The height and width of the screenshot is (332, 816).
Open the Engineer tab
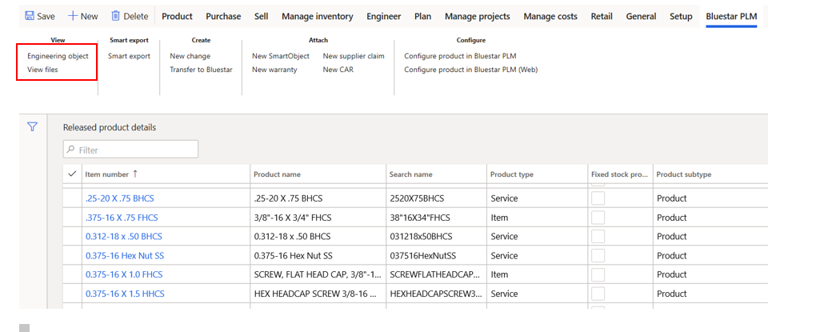(x=384, y=16)
